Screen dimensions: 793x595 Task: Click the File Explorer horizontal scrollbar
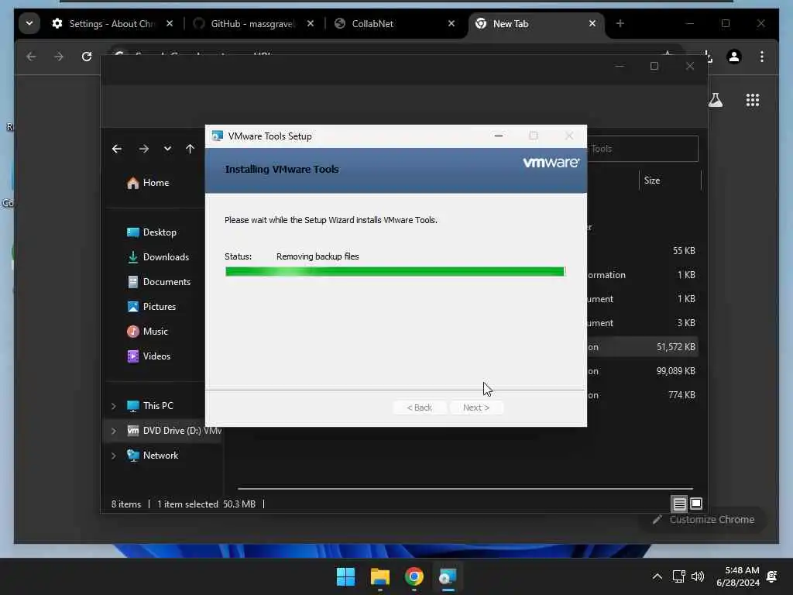[x=465, y=489]
